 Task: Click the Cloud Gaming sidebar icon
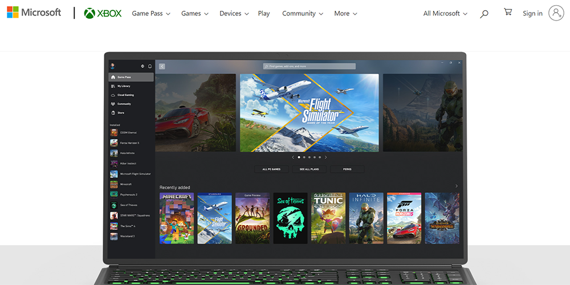pos(113,95)
